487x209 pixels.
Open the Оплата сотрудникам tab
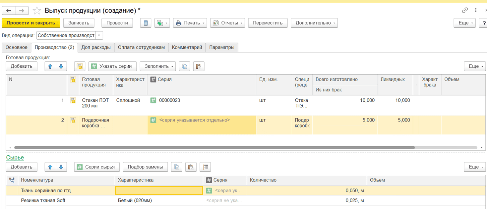click(x=141, y=47)
